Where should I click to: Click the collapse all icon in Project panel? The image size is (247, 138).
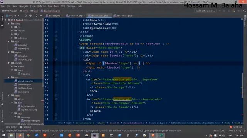(30, 16)
